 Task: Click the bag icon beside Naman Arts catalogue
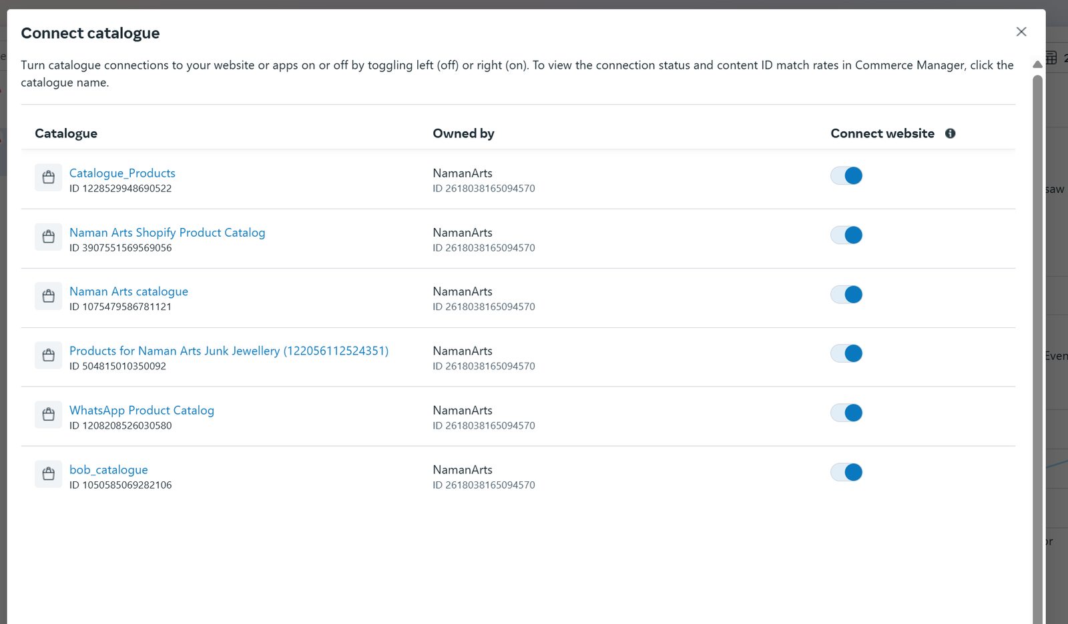point(48,296)
